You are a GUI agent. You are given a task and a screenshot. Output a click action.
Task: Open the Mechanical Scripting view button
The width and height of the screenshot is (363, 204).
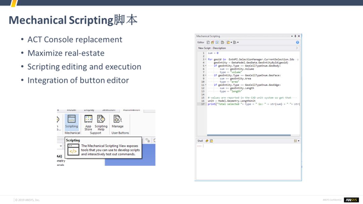point(71,121)
